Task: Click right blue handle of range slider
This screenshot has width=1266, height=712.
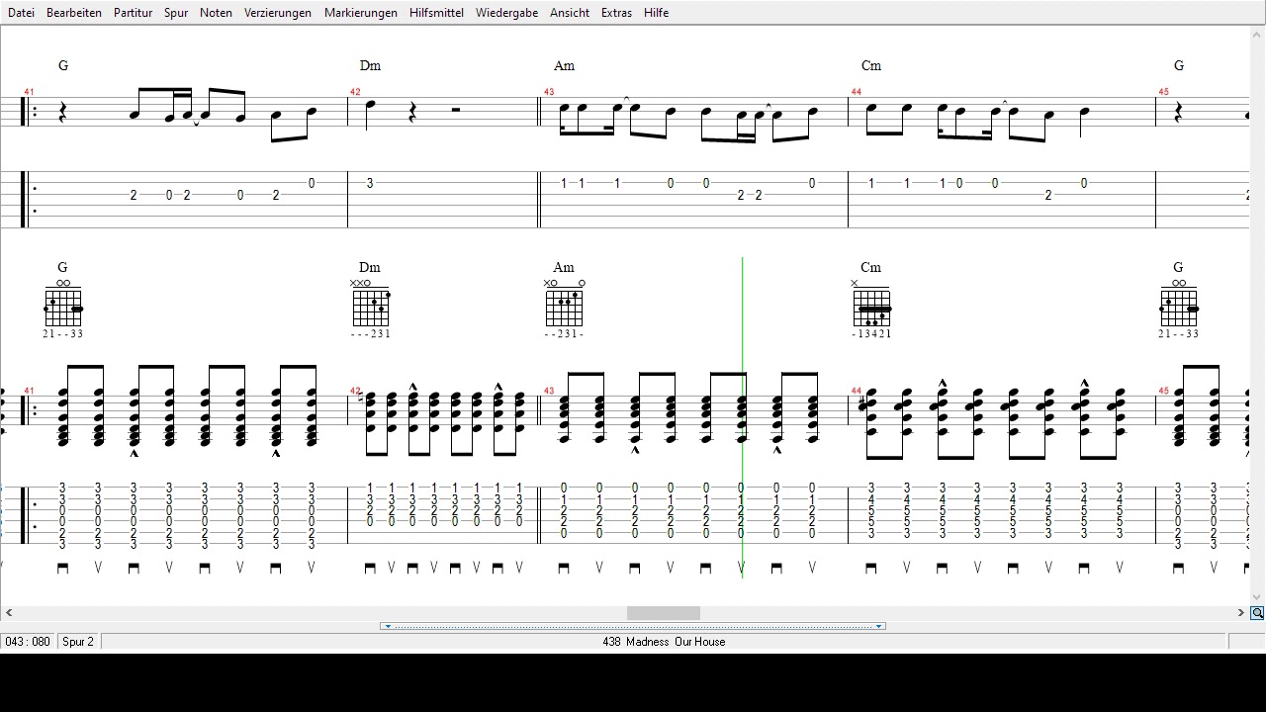Action: (878, 626)
